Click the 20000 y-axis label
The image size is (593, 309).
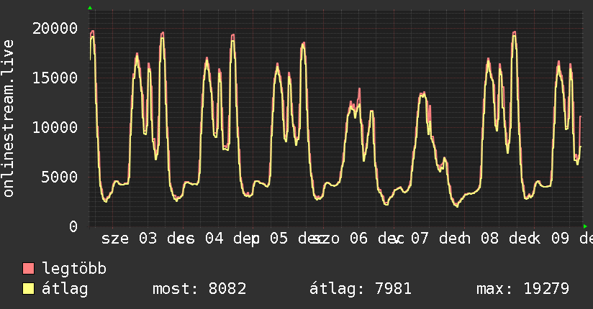coord(55,28)
